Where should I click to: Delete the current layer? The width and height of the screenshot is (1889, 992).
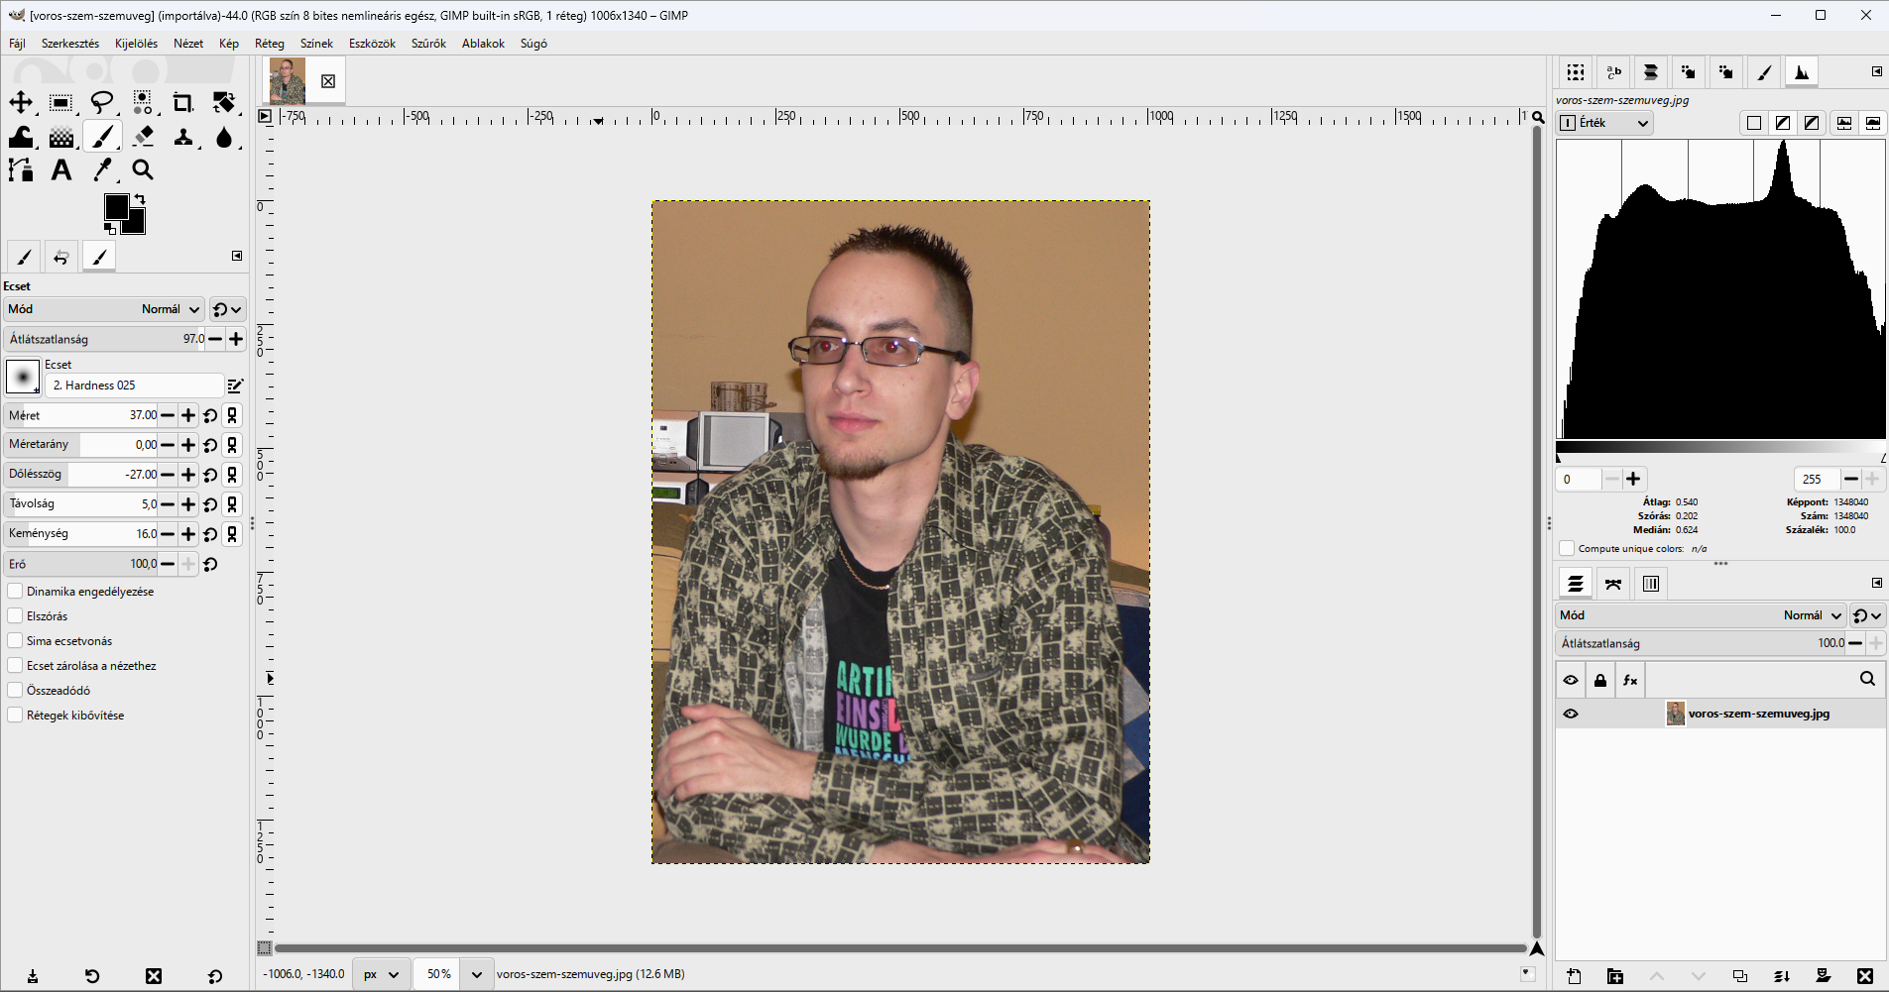tap(1865, 976)
